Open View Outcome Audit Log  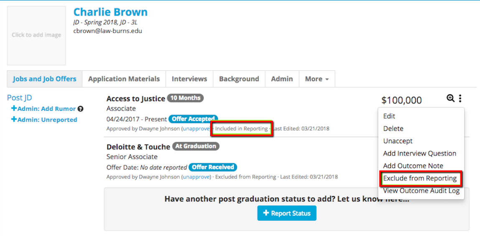coord(421,190)
